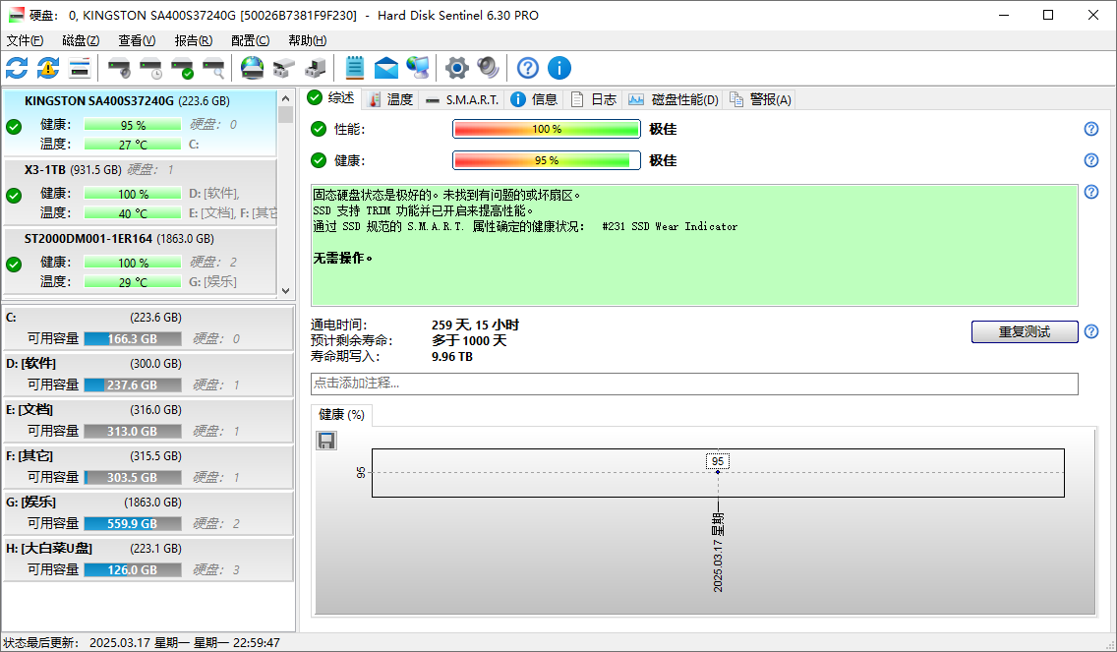Screen dimensions: 1117x652
Task: Click the help icon beside 性能 bar
Action: point(1090,129)
